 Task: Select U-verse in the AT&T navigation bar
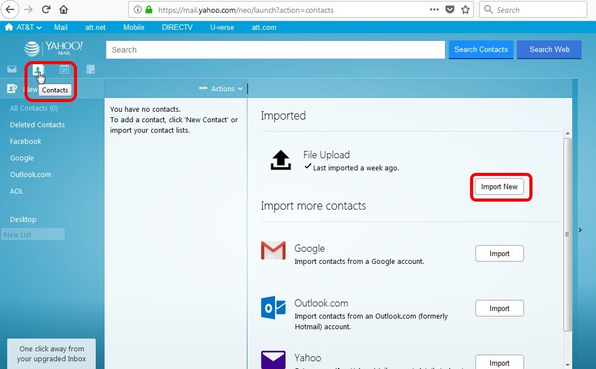222,27
